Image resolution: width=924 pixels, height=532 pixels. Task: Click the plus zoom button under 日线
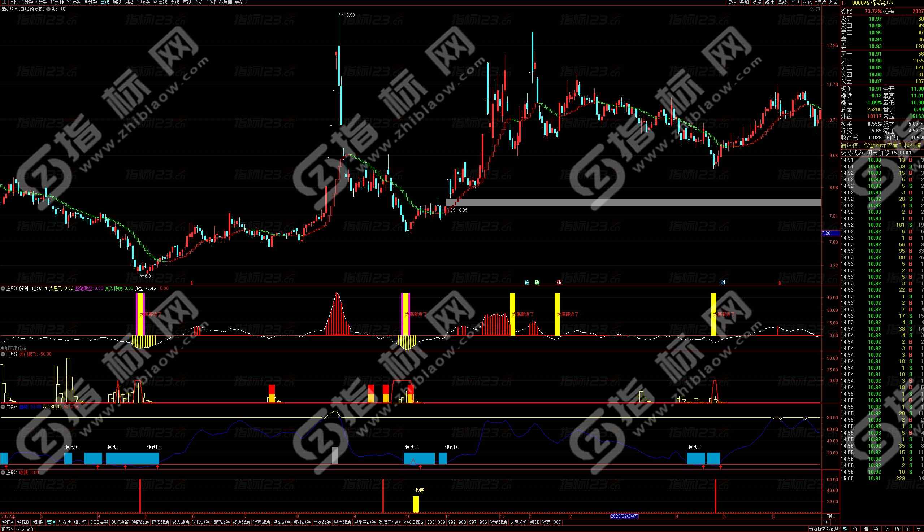[x=827, y=523]
